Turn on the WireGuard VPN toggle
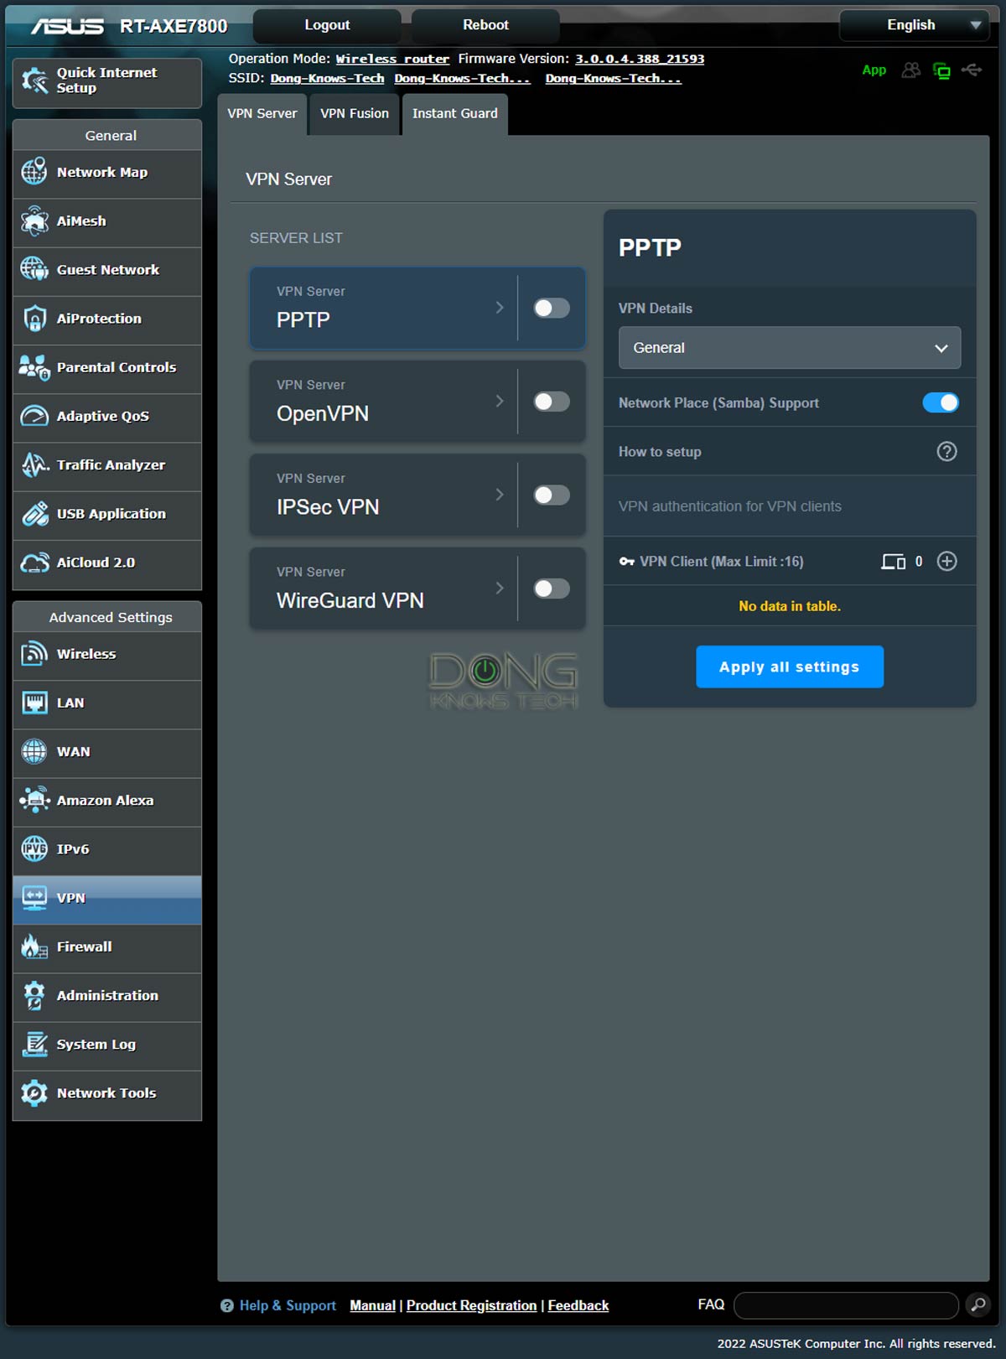Screen dimensions: 1006x1359 point(552,589)
